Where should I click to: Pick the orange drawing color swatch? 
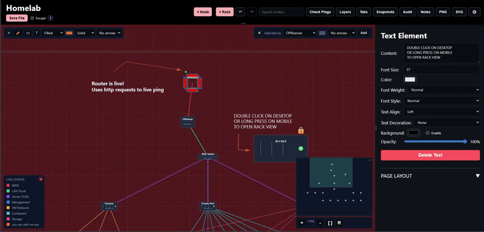point(69,33)
